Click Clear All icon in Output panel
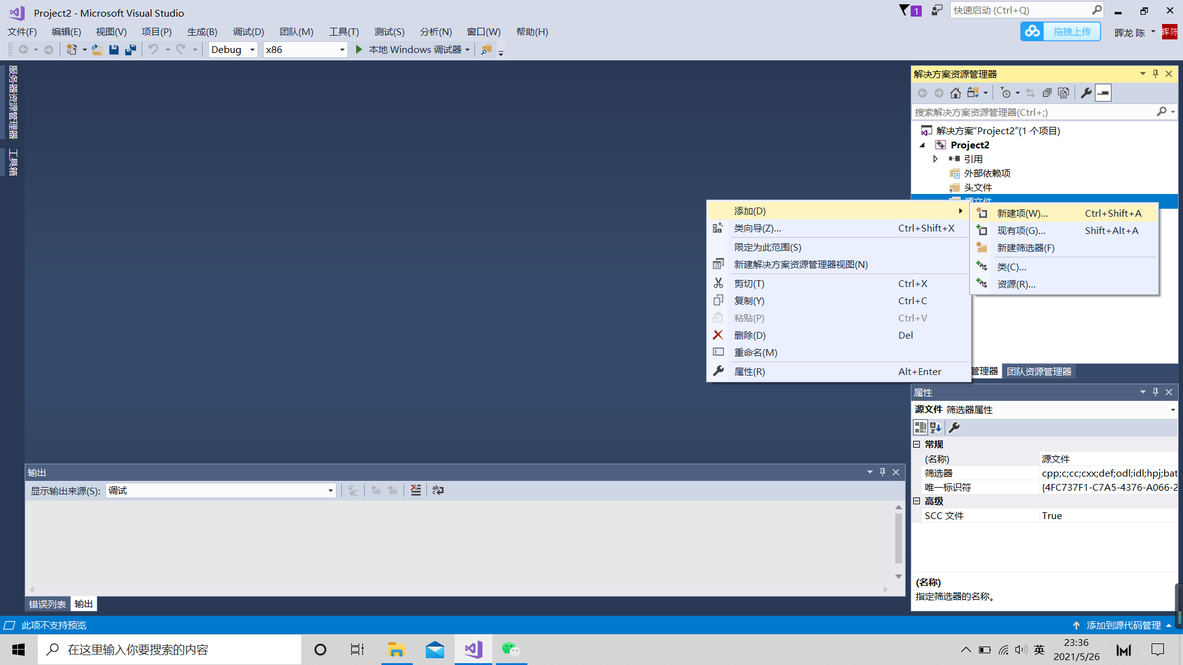 416,490
